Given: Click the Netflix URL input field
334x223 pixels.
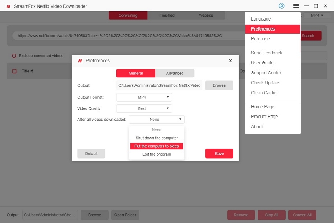Looking at the screenshot, I should pos(129,36).
